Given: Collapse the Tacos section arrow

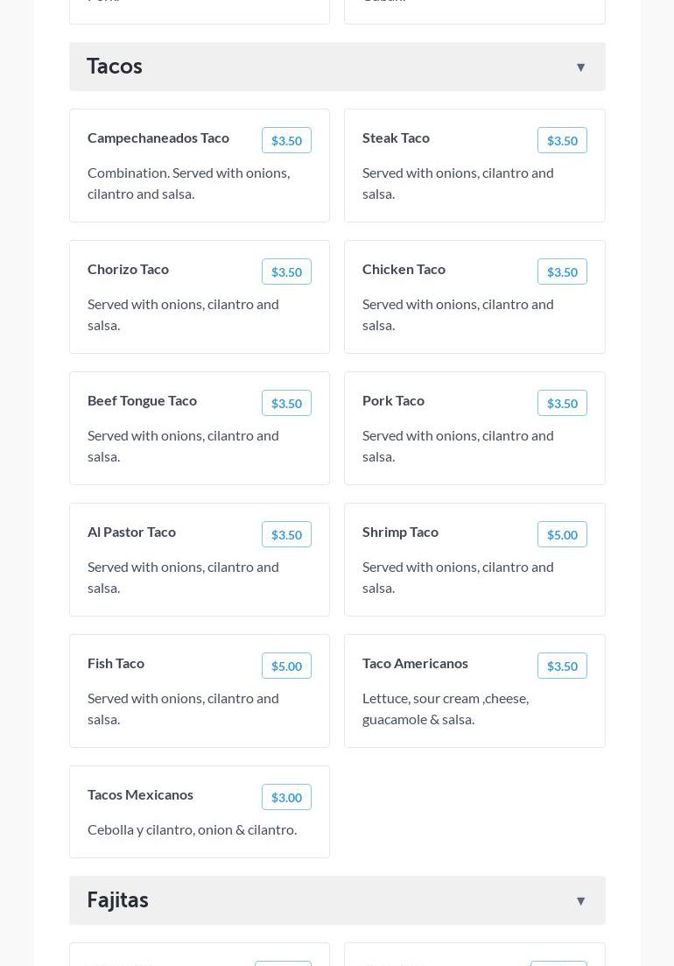Looking at the screenshot, I should (x=580, y=67).
